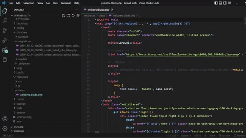Open the Source Control view
This screenshot has height=138, width=246.
[x=5, y=30]
